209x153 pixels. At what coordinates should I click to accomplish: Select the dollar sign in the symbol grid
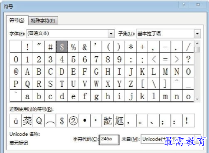[x=62, y=47]
